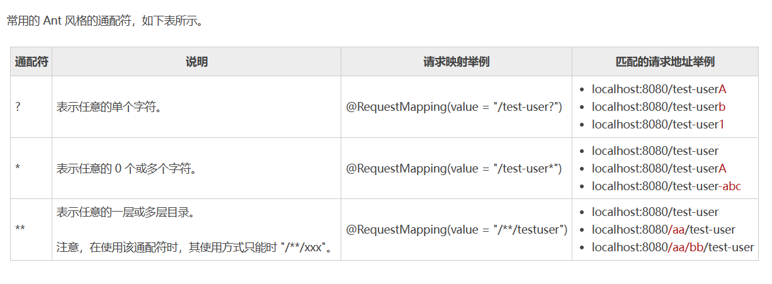Click the localhost:8080/test-userb address
Image resolution: width=772 pixels, height=284 pixels.
658,107
